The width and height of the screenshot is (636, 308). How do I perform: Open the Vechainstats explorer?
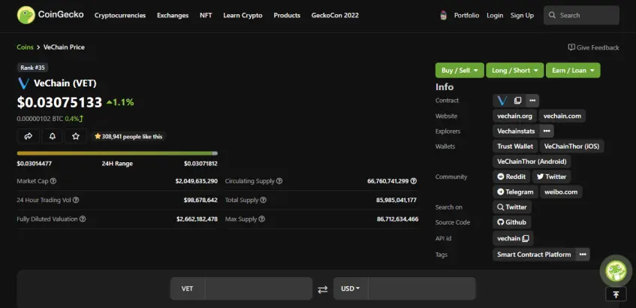(516, 131)
